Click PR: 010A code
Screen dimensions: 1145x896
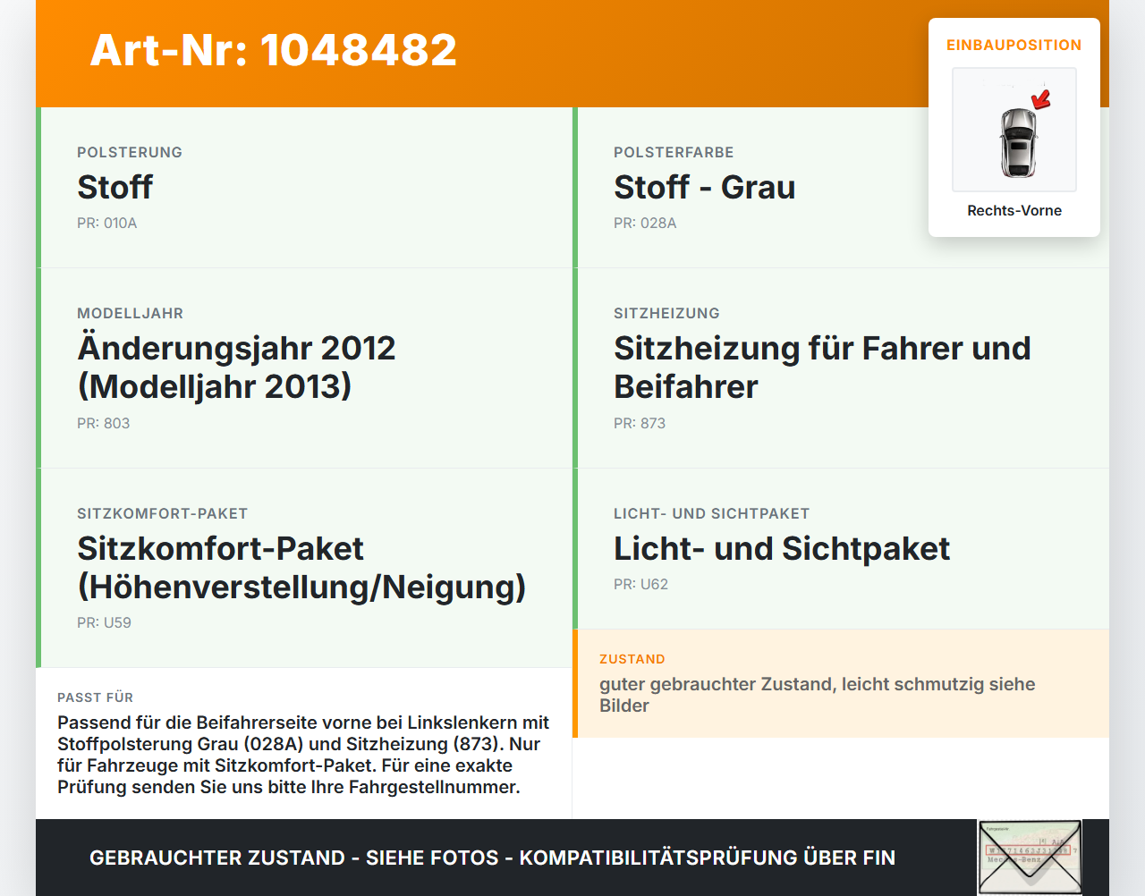tap(106, 223)
